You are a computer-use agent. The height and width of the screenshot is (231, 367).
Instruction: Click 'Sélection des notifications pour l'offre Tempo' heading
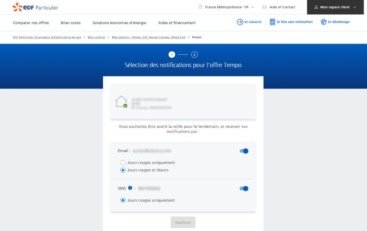tap(183, 65)
